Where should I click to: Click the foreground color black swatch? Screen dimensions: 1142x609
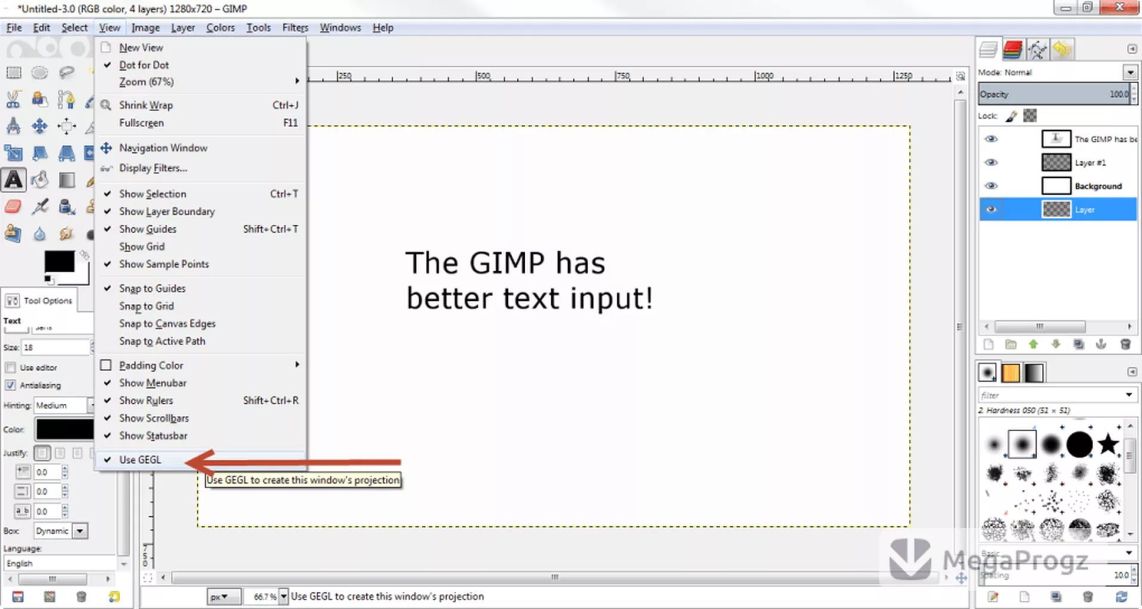pyautogui.click(x=59, y=261)
